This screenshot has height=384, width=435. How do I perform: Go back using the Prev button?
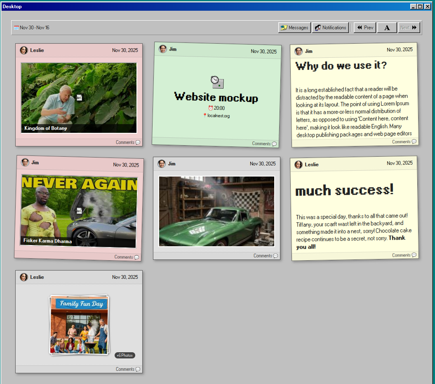(364, 28)
